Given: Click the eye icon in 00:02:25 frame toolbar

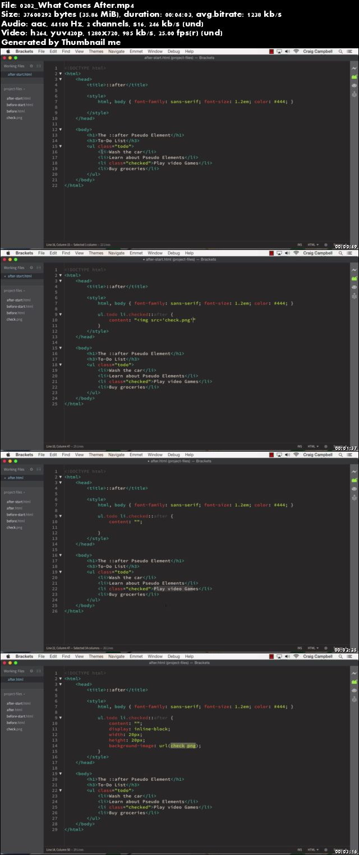Looking at the screenshot, I should pyautogui.click(x=354, y=489).
